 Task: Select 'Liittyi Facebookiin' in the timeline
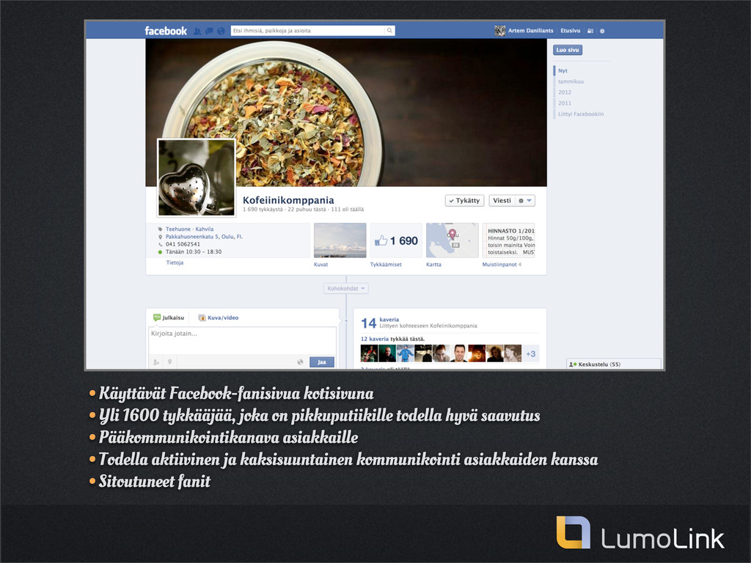point(581,114)
